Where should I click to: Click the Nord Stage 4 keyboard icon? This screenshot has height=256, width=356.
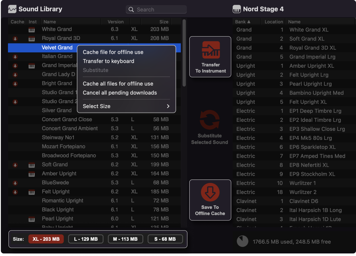236,9
